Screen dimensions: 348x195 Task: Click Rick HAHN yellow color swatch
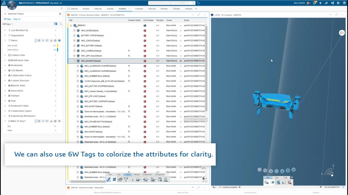point(58,45)
